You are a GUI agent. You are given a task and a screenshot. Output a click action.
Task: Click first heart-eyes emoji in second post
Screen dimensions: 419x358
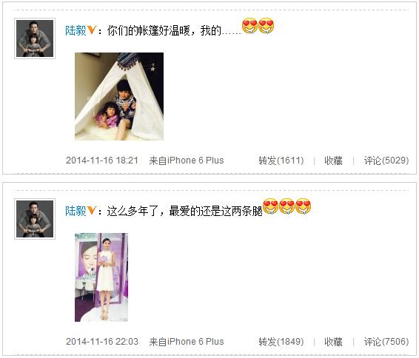tap(270, 206)
